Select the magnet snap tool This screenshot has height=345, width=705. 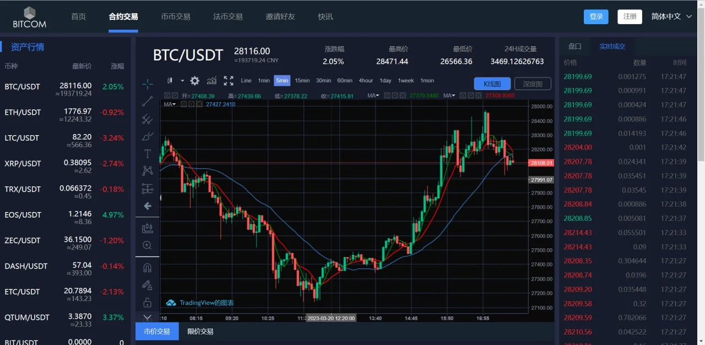click(147, 268)
